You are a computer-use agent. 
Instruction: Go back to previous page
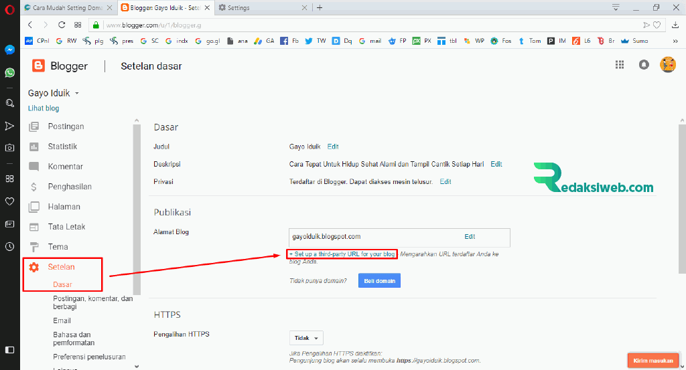pos(30,25)
